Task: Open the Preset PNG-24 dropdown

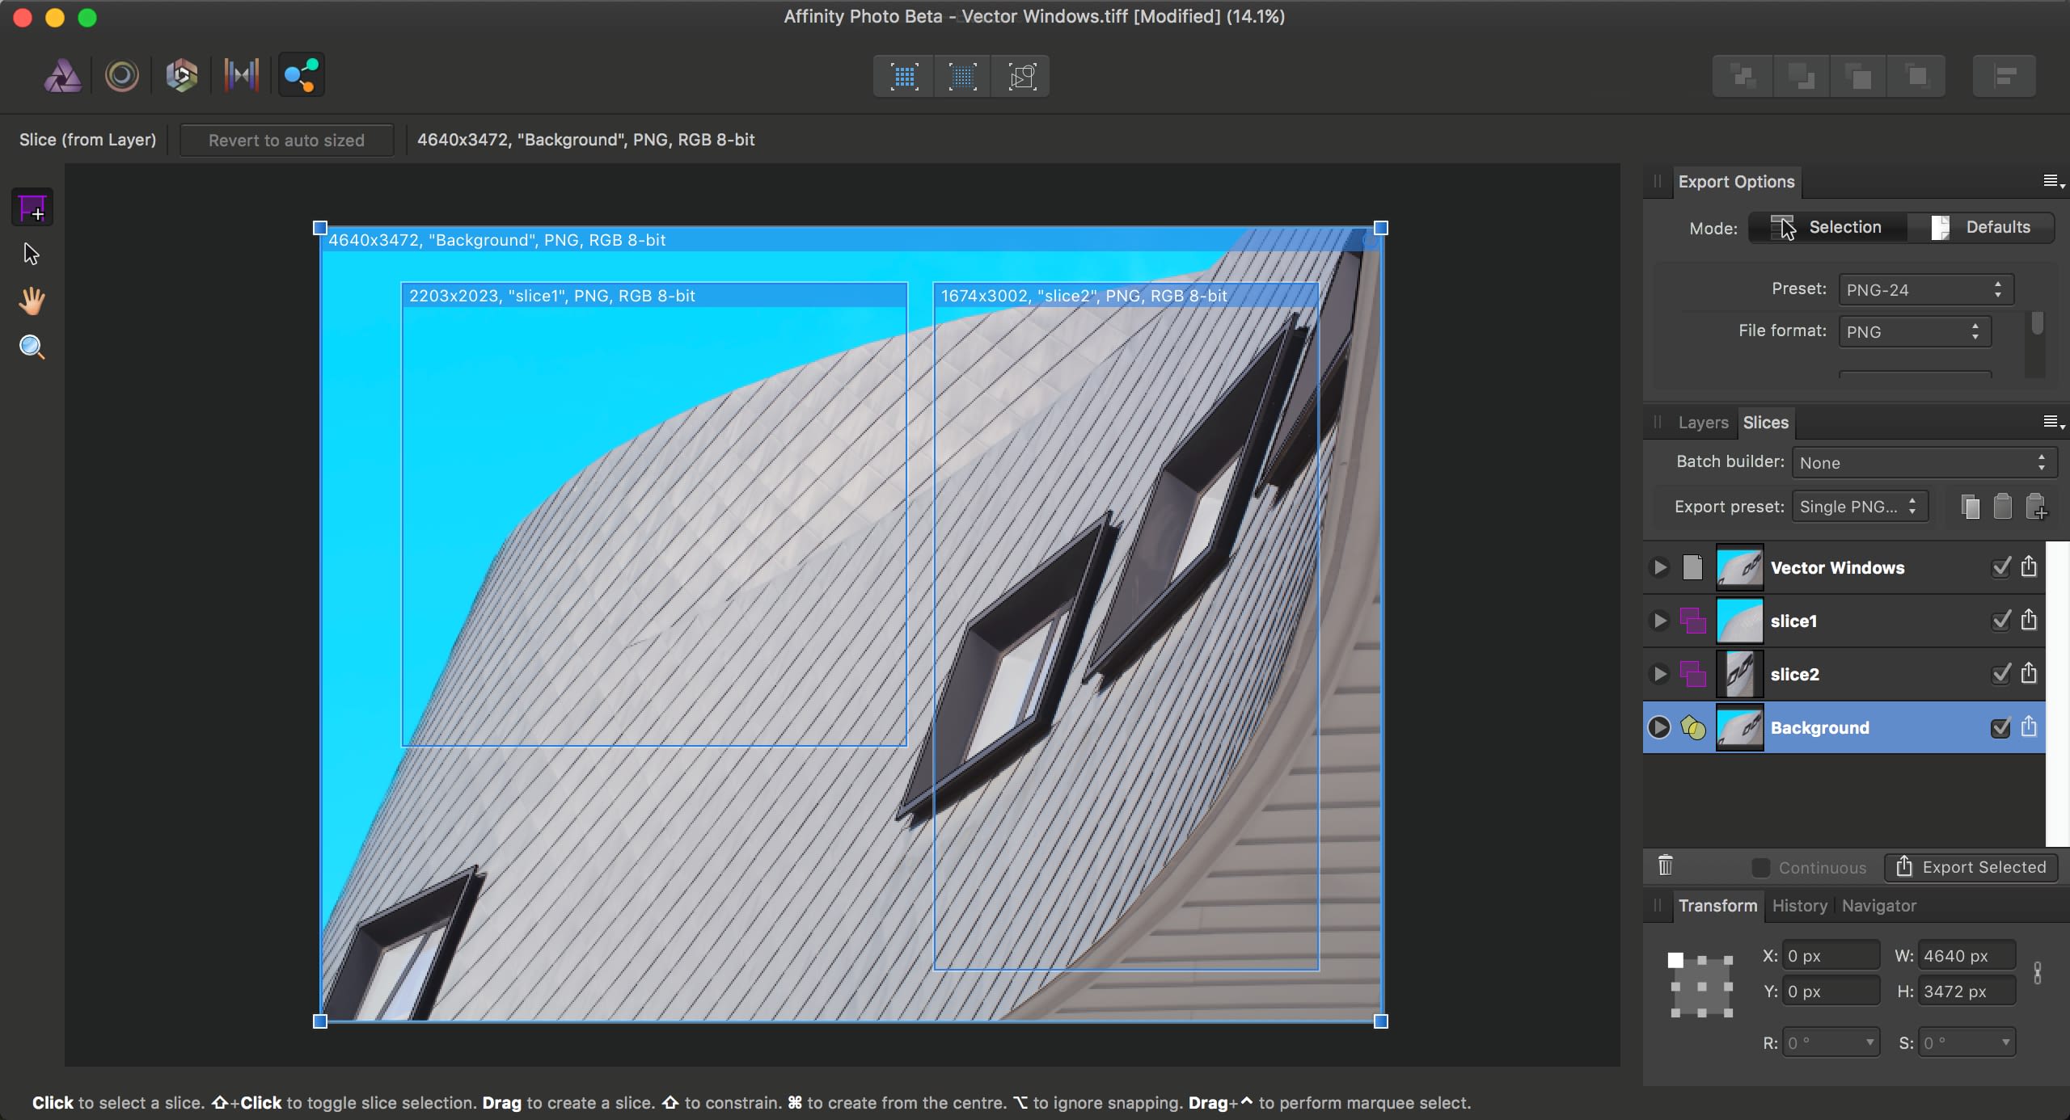Action: coord(1925,289)
